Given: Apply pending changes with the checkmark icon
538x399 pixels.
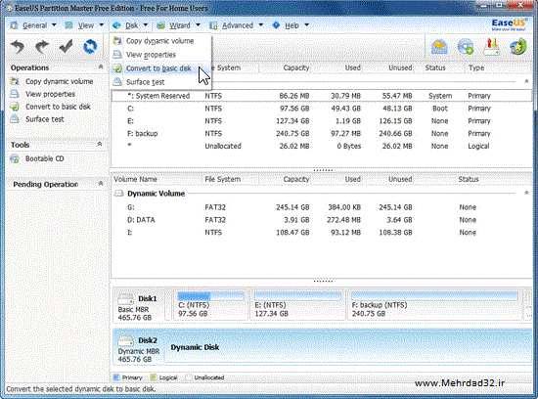Looking at the screenshot, I should click(66, 47).
